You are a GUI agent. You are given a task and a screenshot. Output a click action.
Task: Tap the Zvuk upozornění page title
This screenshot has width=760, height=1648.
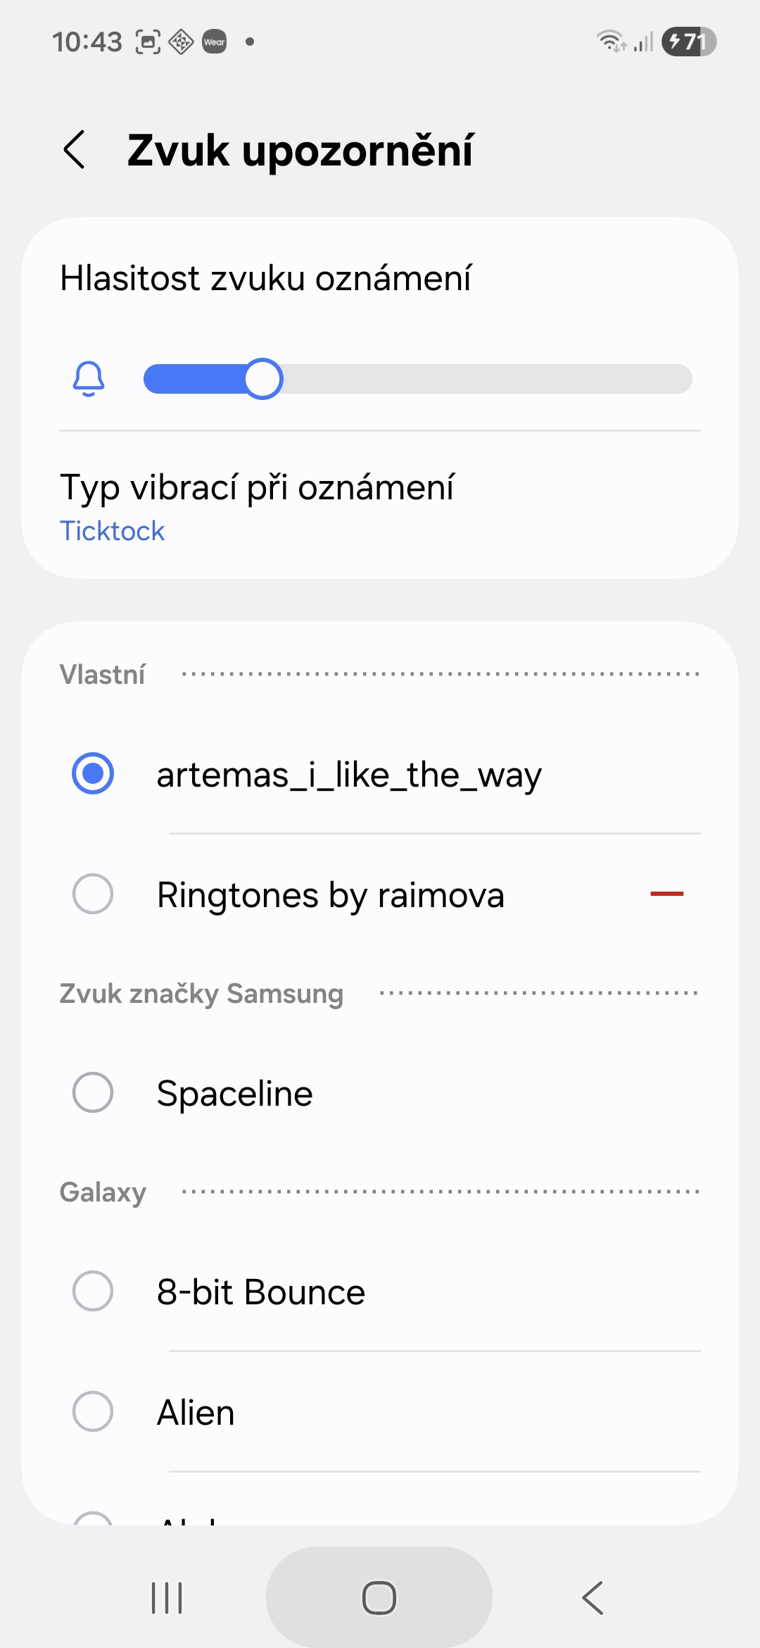300,150
